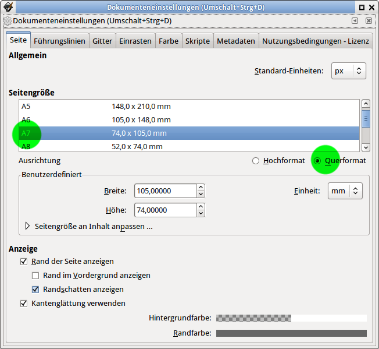Click the 105,0 x 148,0 mm entry

coord(141,119)
